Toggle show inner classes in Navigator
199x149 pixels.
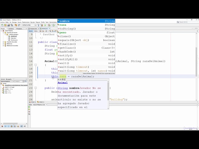(15, 126)
